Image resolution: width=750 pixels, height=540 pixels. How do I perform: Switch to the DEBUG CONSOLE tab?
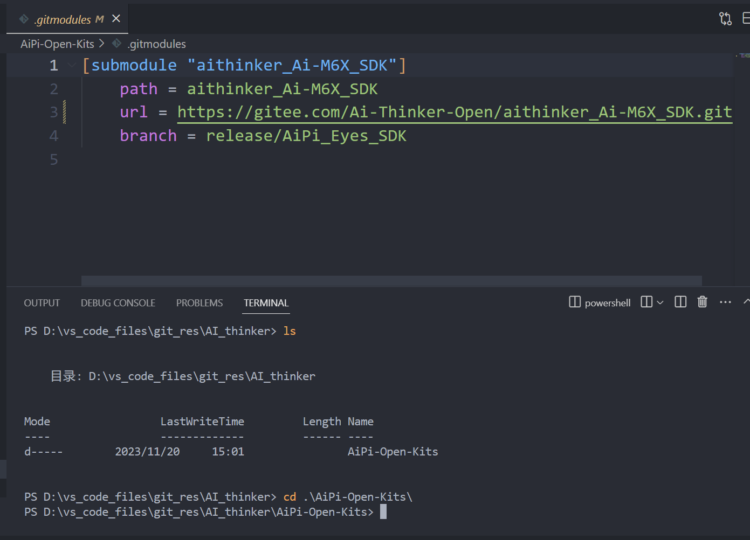click(118, 303)
